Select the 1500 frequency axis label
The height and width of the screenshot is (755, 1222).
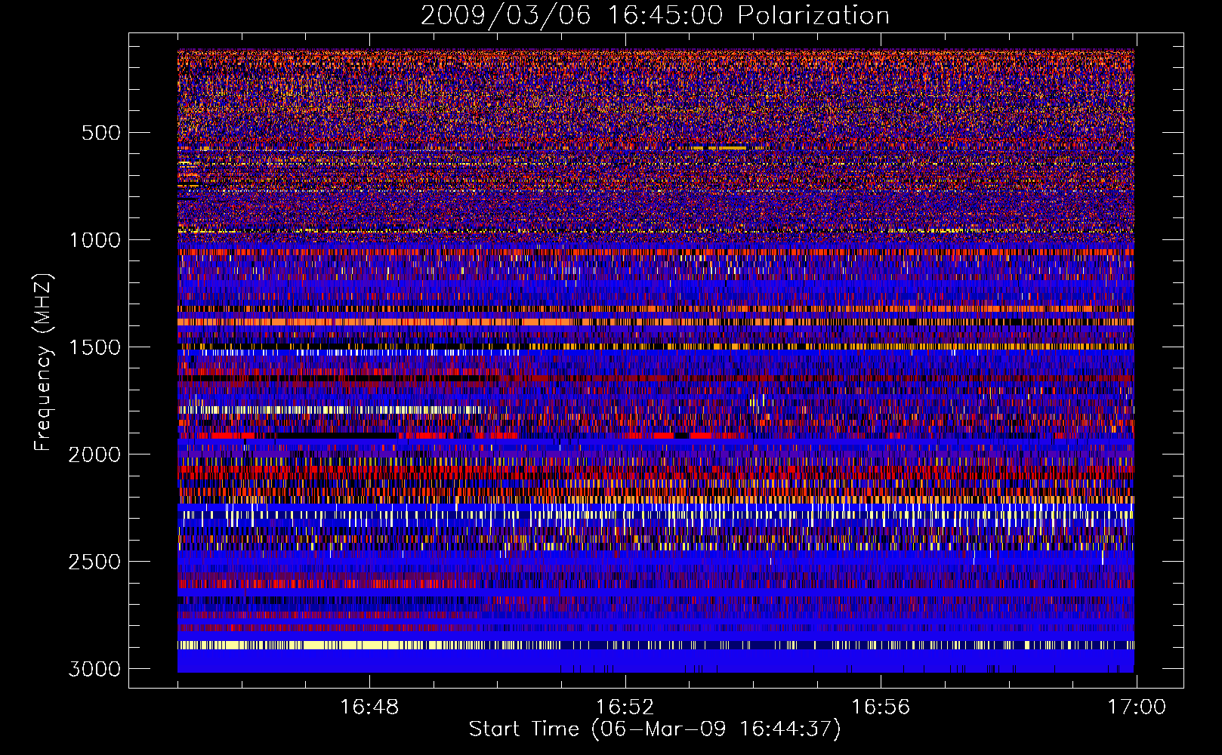tap(95, 347)
